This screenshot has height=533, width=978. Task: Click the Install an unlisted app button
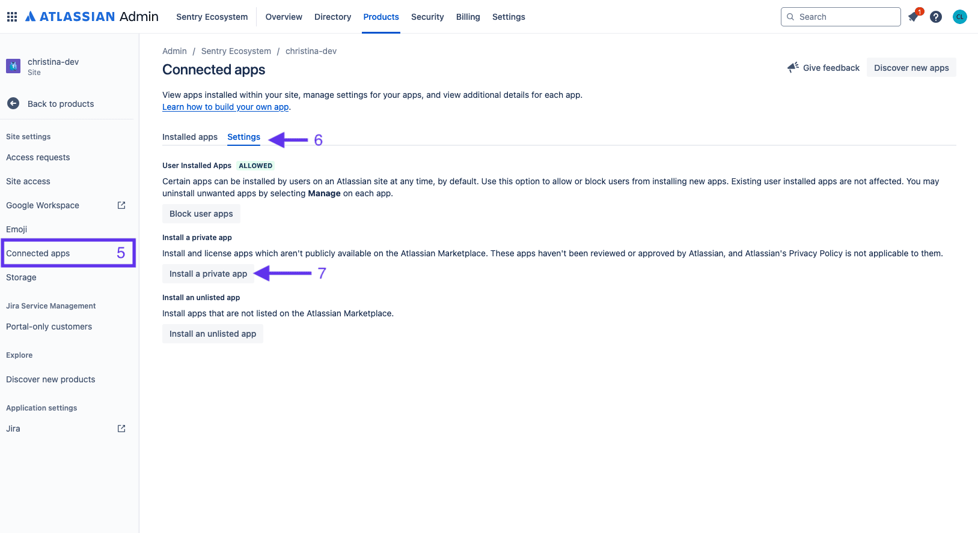tap(213, 334)
